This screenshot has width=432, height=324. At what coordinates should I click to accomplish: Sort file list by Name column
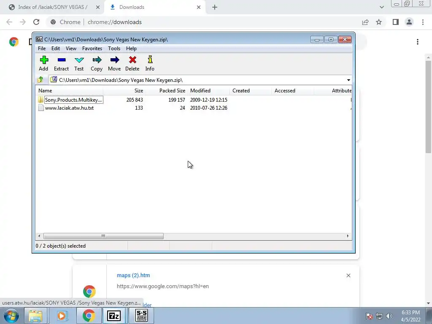(x=70, y=91)
